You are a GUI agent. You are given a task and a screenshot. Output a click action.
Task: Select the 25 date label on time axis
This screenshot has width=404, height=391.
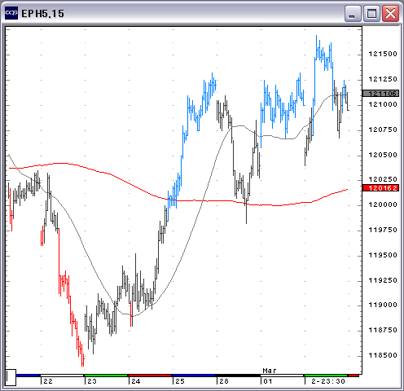pos(180,381)
